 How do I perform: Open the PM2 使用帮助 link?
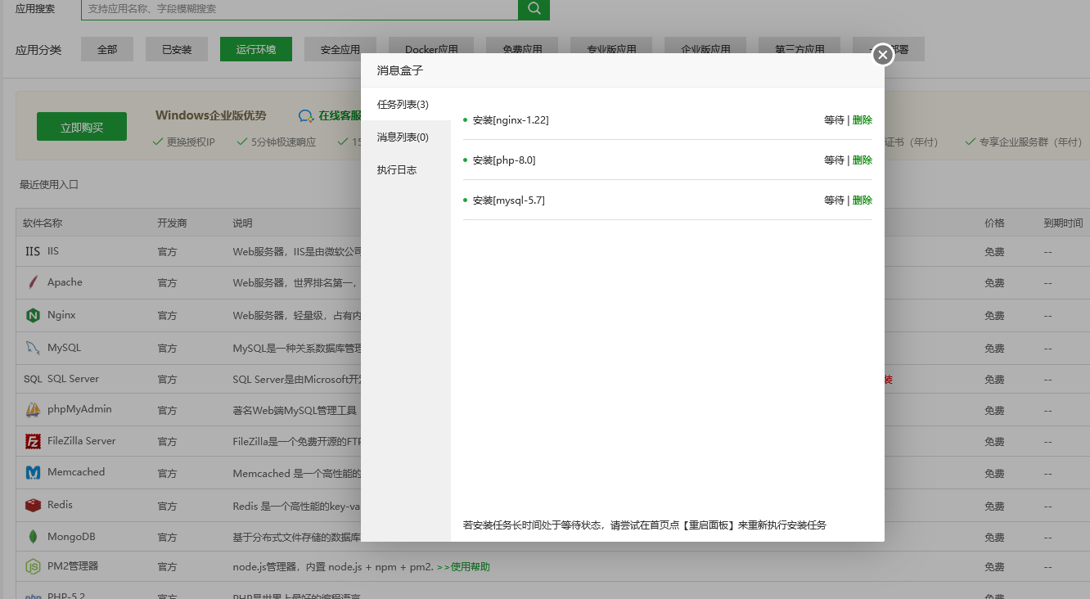point(468,565)
